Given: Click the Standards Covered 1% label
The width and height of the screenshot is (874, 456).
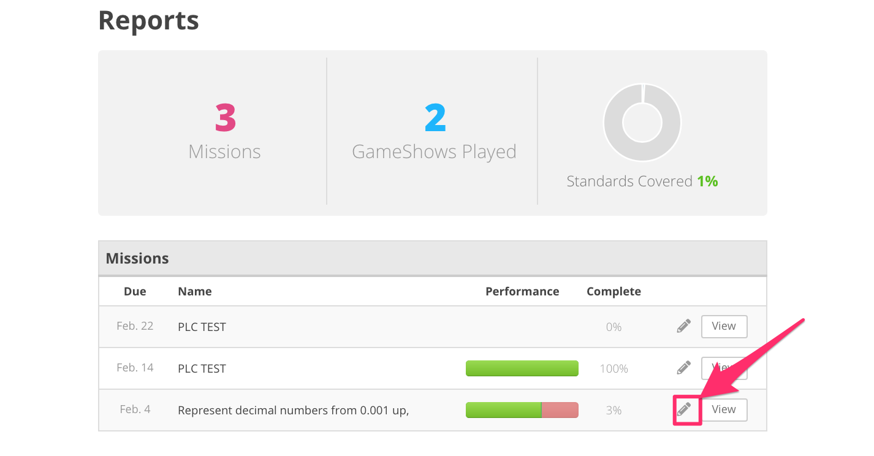Looking at the screenshot, I should coord(642,181).
